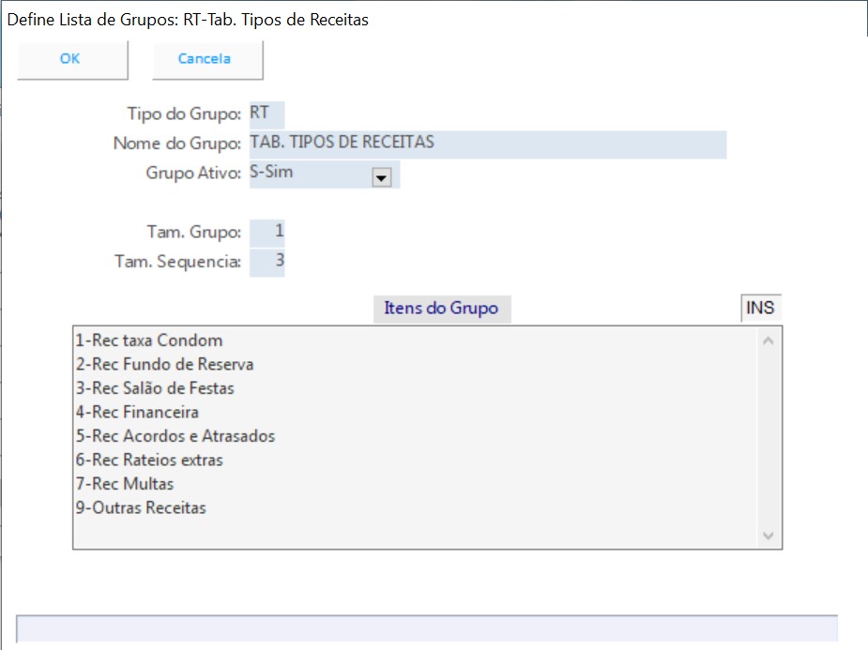Click the Itens do Grupo header

(441, 309)
